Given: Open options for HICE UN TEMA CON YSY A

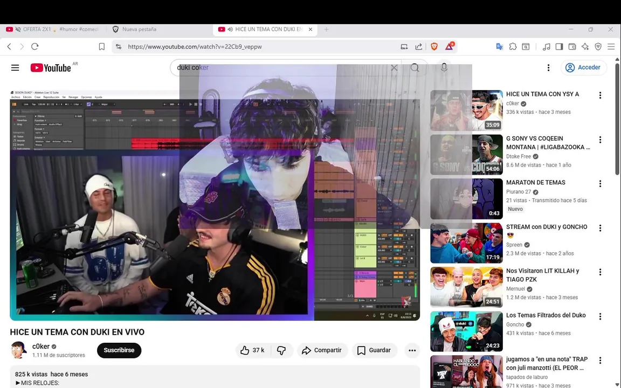Looking at the screenshot, I should (x=600, y=95).
